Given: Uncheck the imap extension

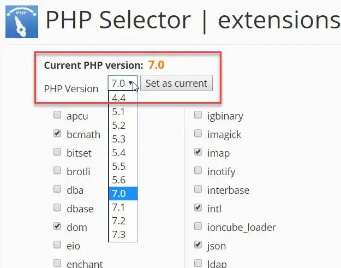Looking at the screenshot, I should tap(198, 152).
